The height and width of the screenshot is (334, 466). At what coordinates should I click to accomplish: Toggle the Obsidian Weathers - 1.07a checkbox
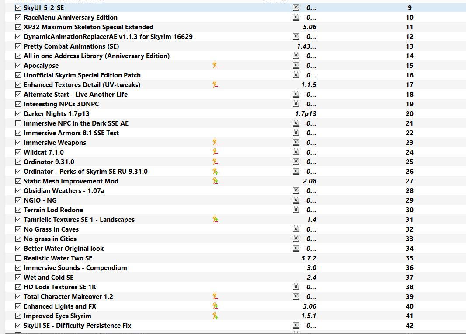(18, 191)
